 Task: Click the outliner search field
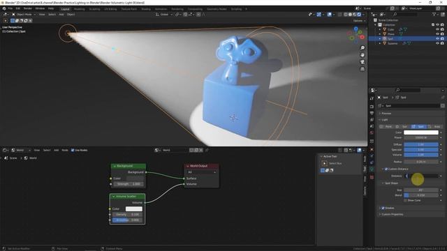(x=405, y=14)
